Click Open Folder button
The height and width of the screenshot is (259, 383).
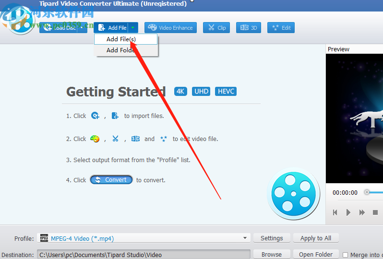pos(316,254)
